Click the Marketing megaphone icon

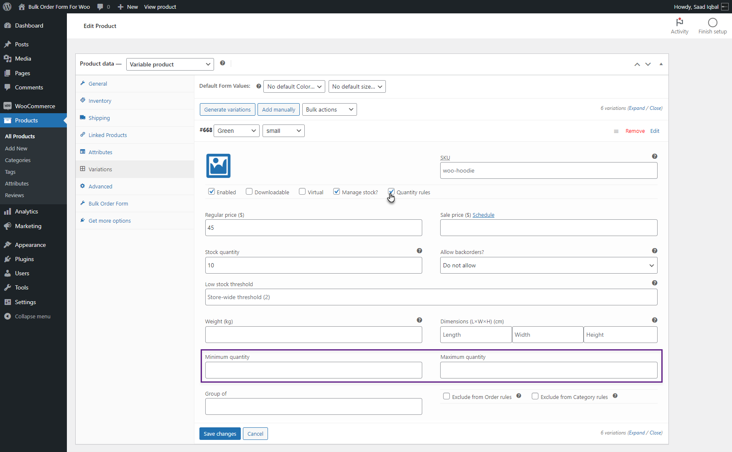pos(8,226)
